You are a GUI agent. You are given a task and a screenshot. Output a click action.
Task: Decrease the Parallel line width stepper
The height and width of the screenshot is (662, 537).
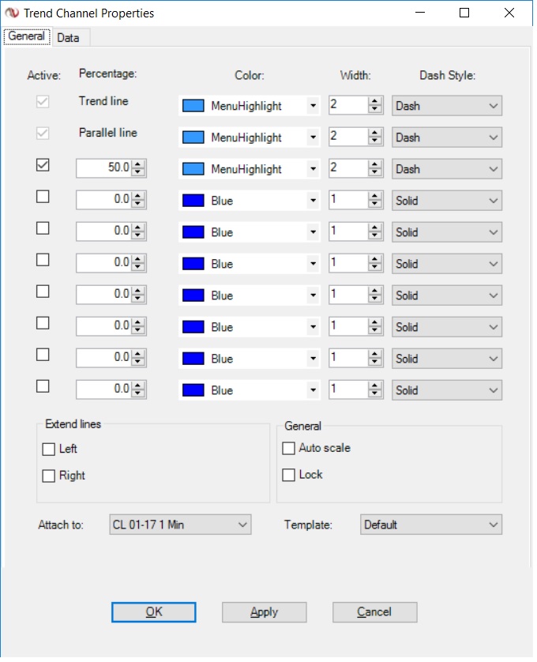click(375, 141)
